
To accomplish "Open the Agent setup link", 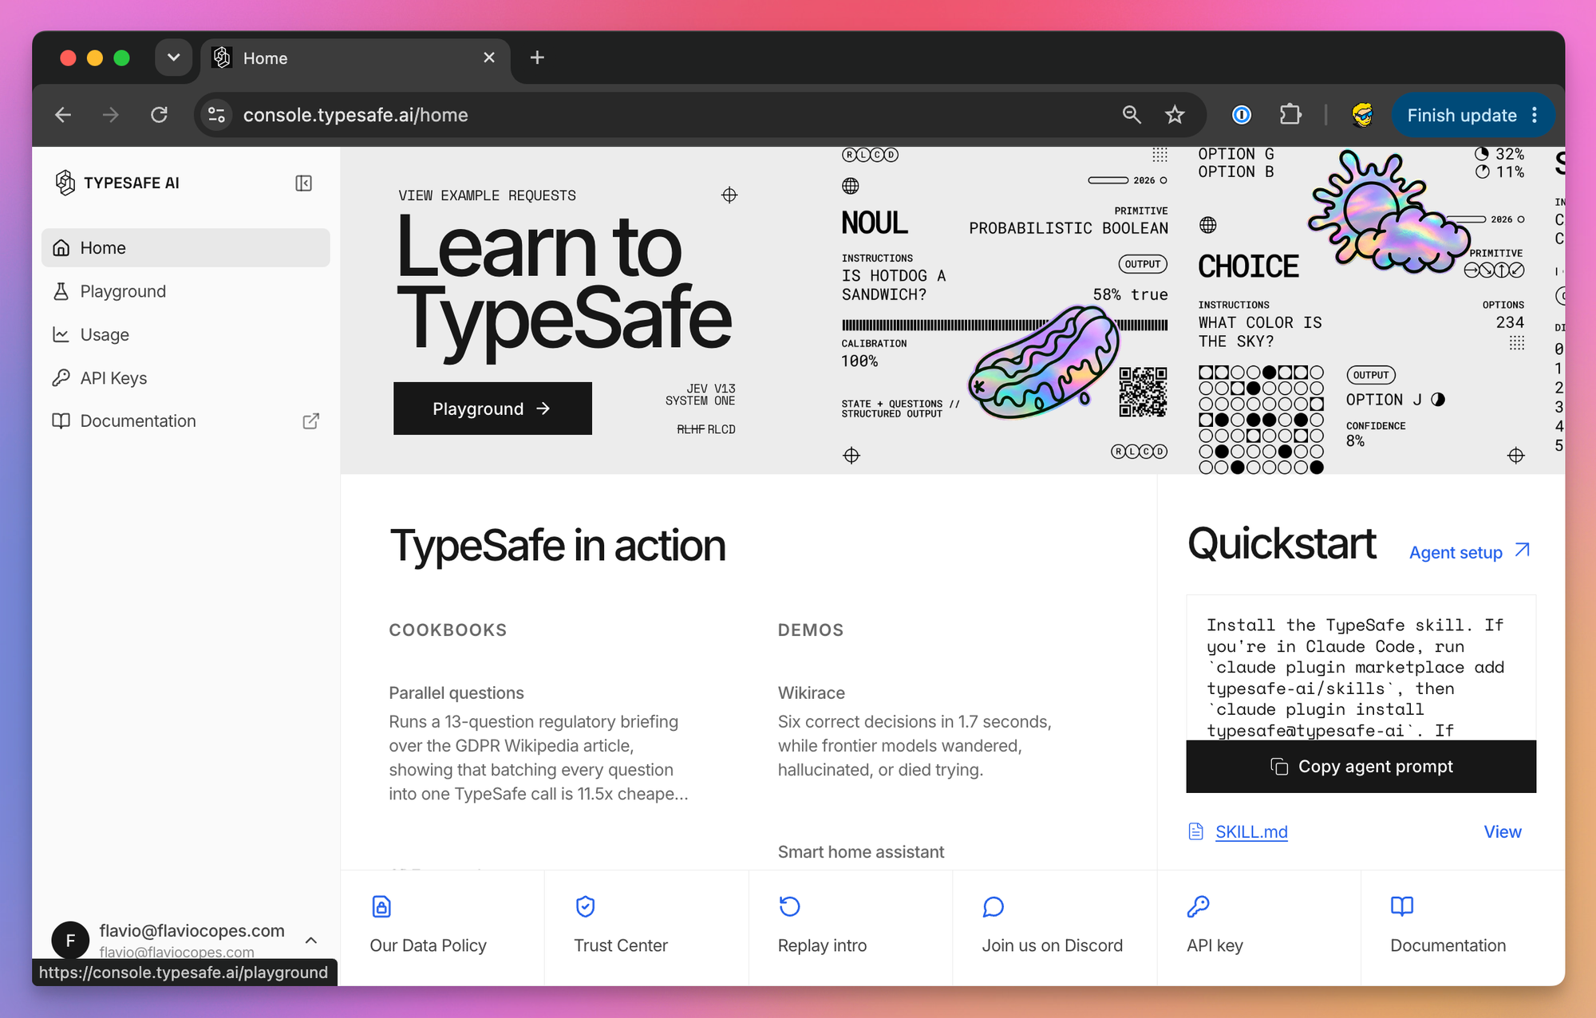I will tap(1469, 552).
